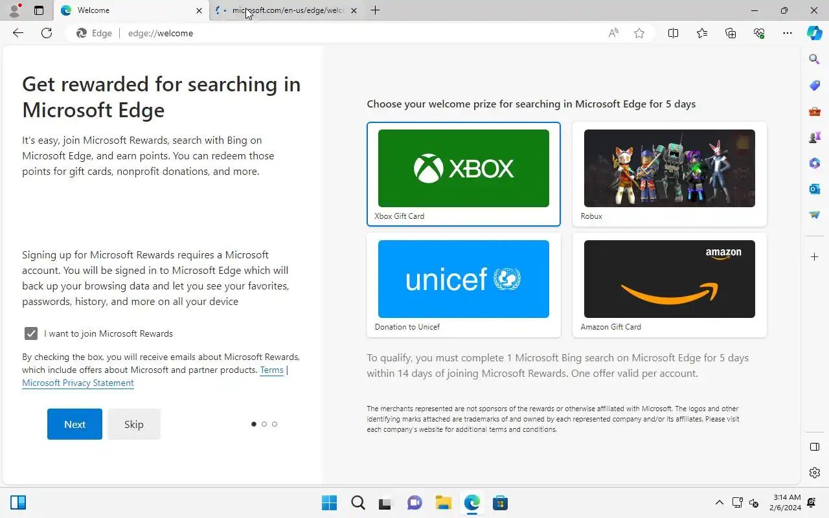829x518 pixels.
Task: Open the profile icon in title bar
Action: coord(14,10)
